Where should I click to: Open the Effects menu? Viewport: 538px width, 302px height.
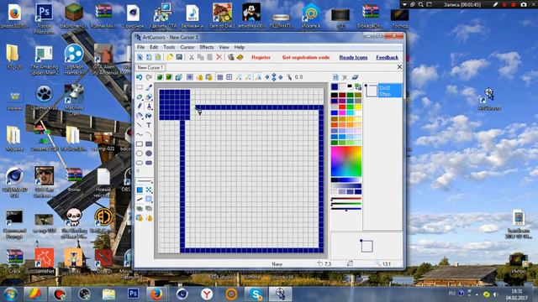coord(206,47)
